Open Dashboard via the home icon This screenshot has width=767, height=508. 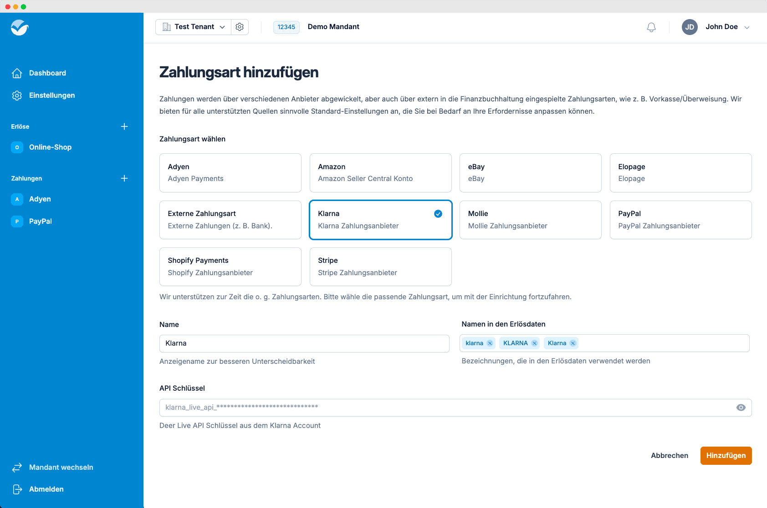tap(17, 73)
